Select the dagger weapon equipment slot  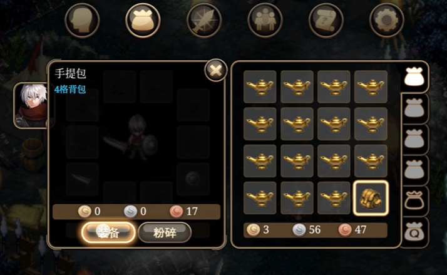[x=83, y=179]
